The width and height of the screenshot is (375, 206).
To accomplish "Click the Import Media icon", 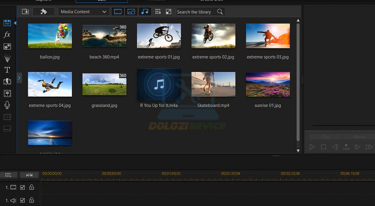I will click(25, 11).
